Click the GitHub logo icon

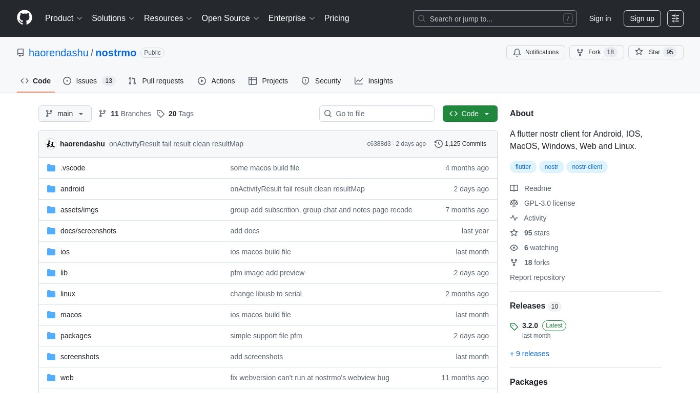[25, 18]
